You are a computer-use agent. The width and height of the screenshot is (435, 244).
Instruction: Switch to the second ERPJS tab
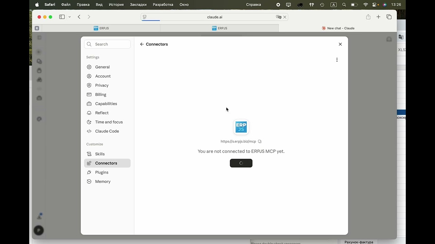[219, 28]
